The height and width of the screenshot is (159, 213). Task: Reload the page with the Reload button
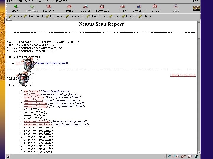point(49,8)
